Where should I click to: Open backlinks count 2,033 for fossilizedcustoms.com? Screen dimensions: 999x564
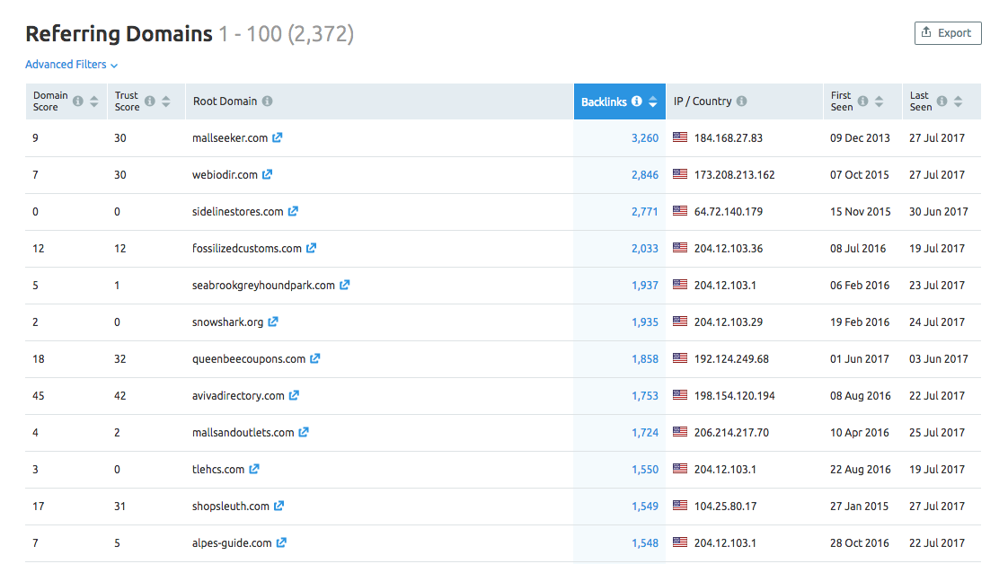pos(645,249)
